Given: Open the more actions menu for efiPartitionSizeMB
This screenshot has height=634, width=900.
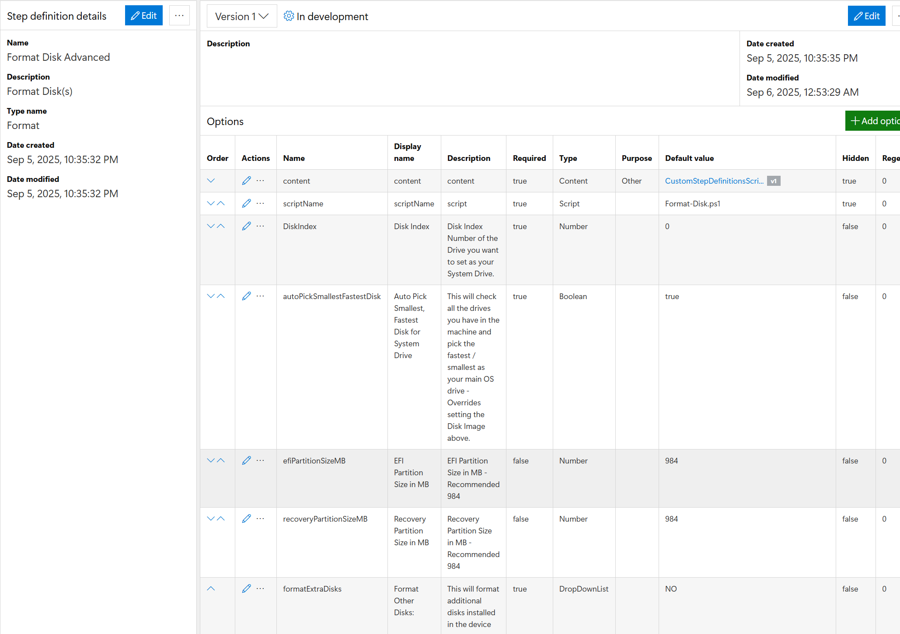Looking at the screenshot, I should (260, 460).
